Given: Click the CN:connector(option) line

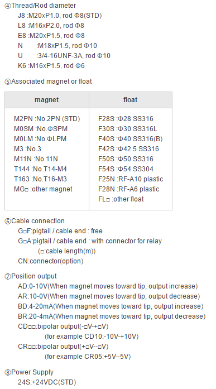Looking at the screenshot, I should [x=51, y=261].
